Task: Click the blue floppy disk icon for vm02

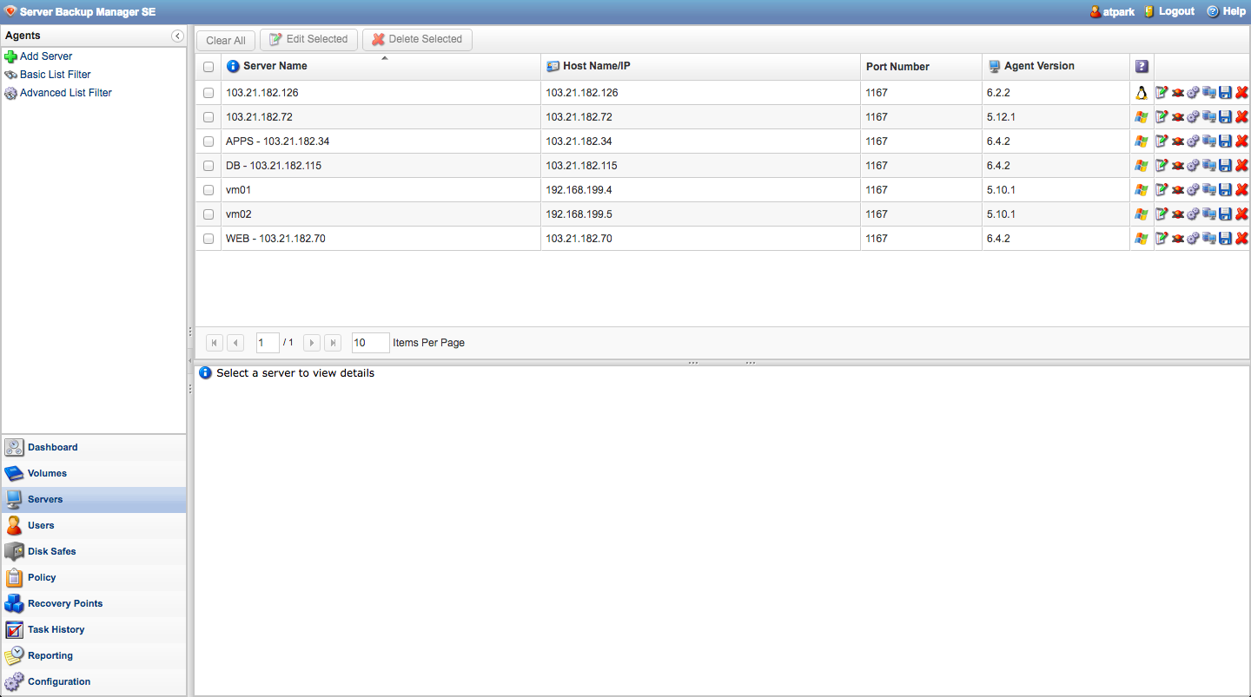Action: click(x=1225, y=214)
